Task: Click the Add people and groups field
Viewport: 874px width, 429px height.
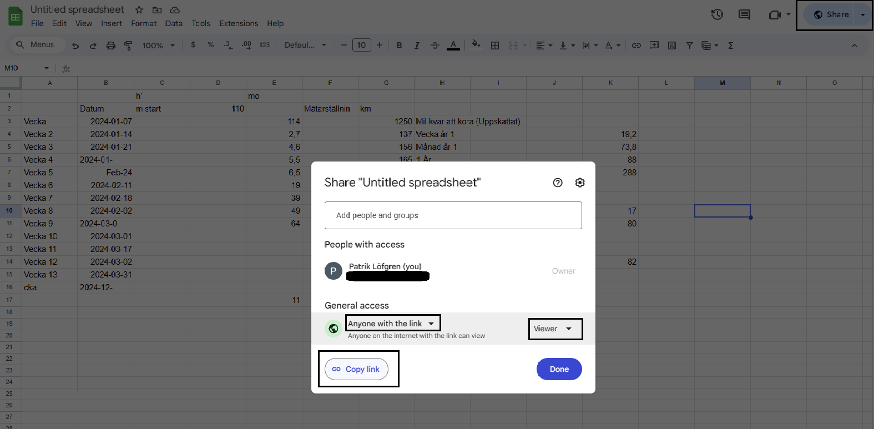Action: [453, 215]
